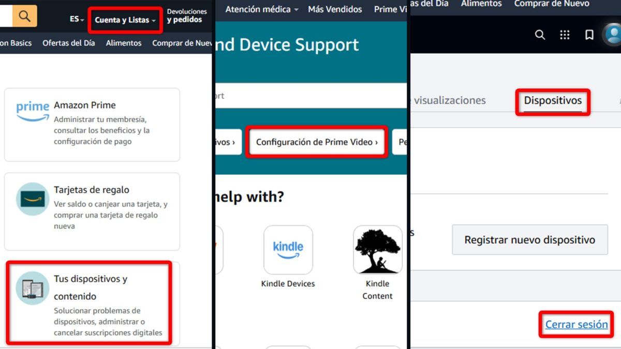Image resolution: width=621 pixels, height=349 pixels.
Task: Open the Tarjetas de regalo card
Action: (x=92, y=211)
